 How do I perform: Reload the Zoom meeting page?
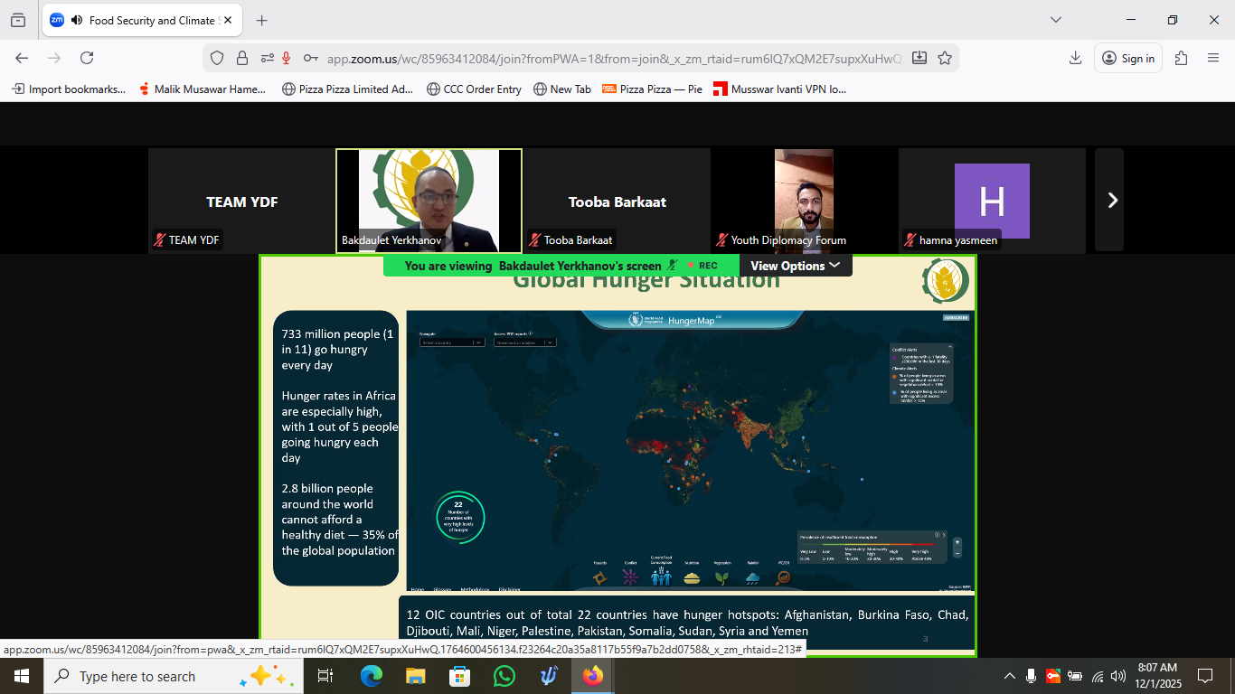pyautogui.click(x=87, y=58)
